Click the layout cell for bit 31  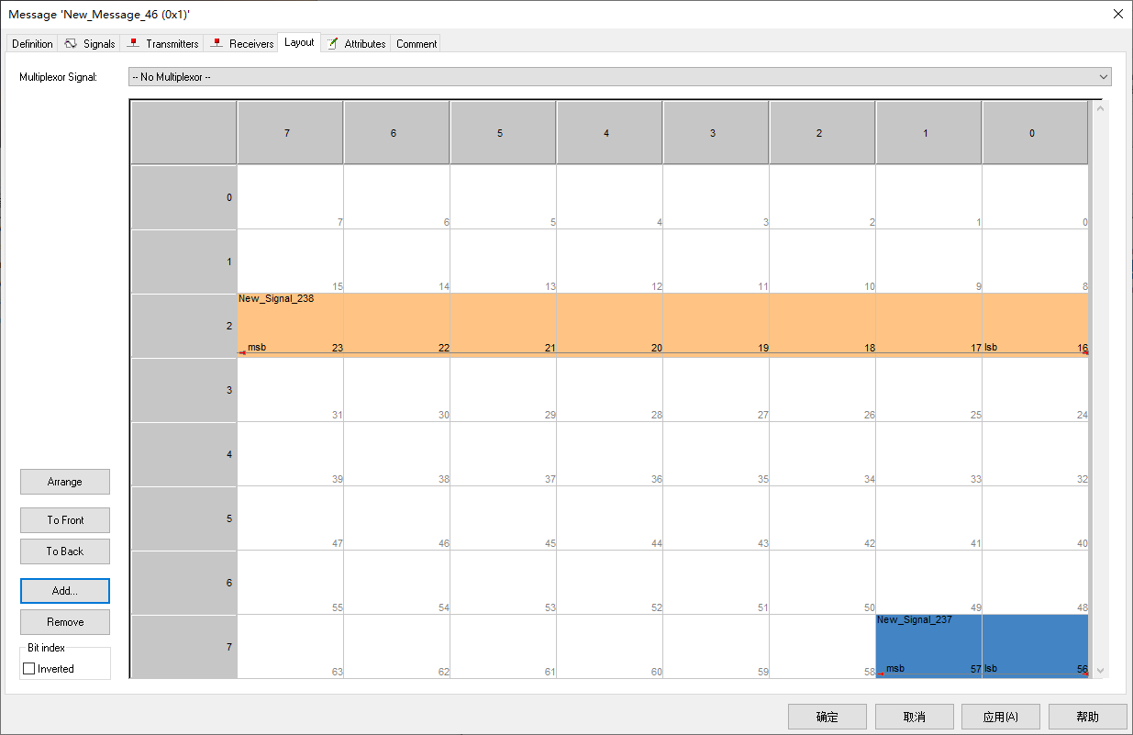click(x=291, y=390)
